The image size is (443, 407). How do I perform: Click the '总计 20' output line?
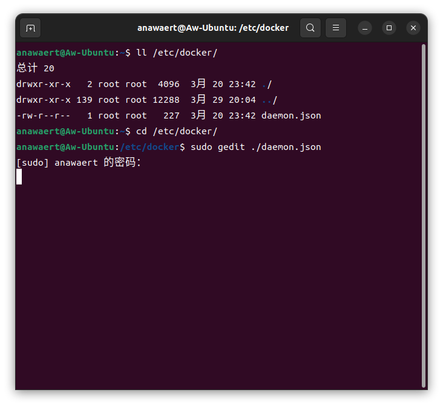[x=35, y=68]
